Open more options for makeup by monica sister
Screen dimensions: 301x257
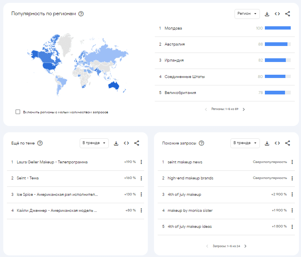(x=292, y=211)
